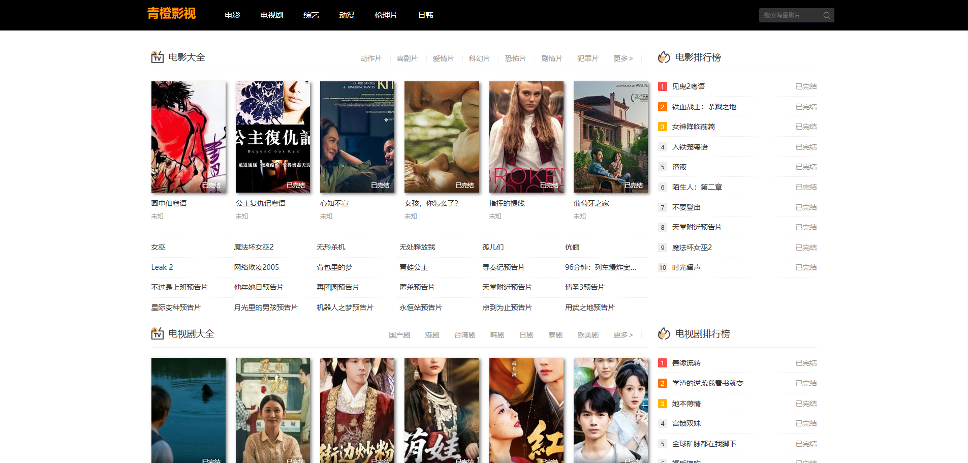Expand 更多 in the movie category filters

pos(622,58)
